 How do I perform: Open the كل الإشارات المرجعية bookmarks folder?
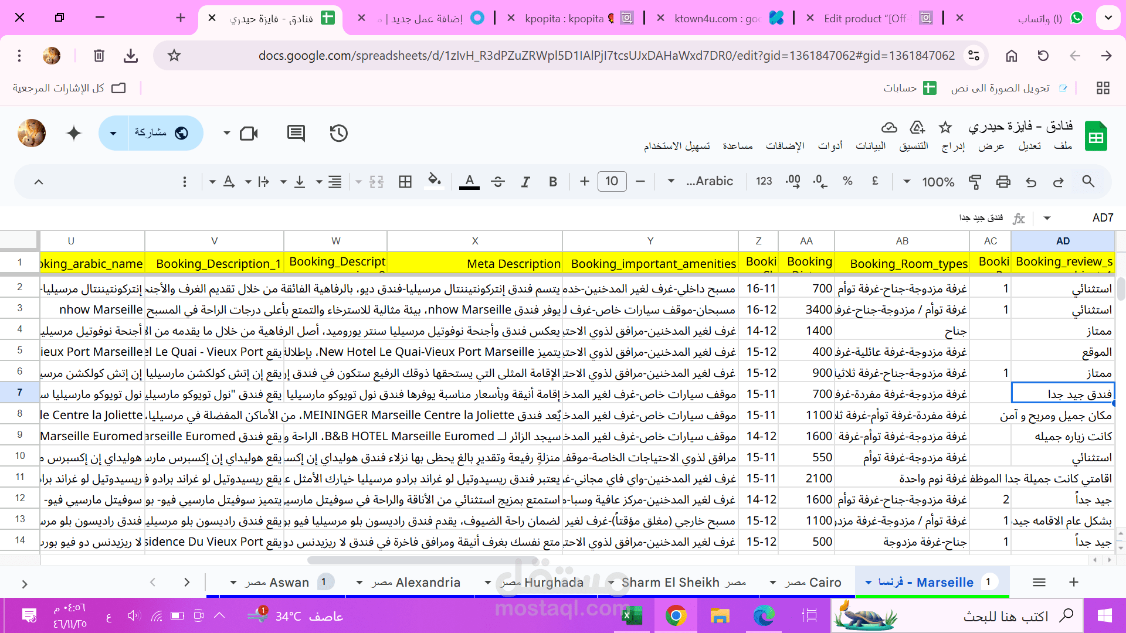point(69,88)
